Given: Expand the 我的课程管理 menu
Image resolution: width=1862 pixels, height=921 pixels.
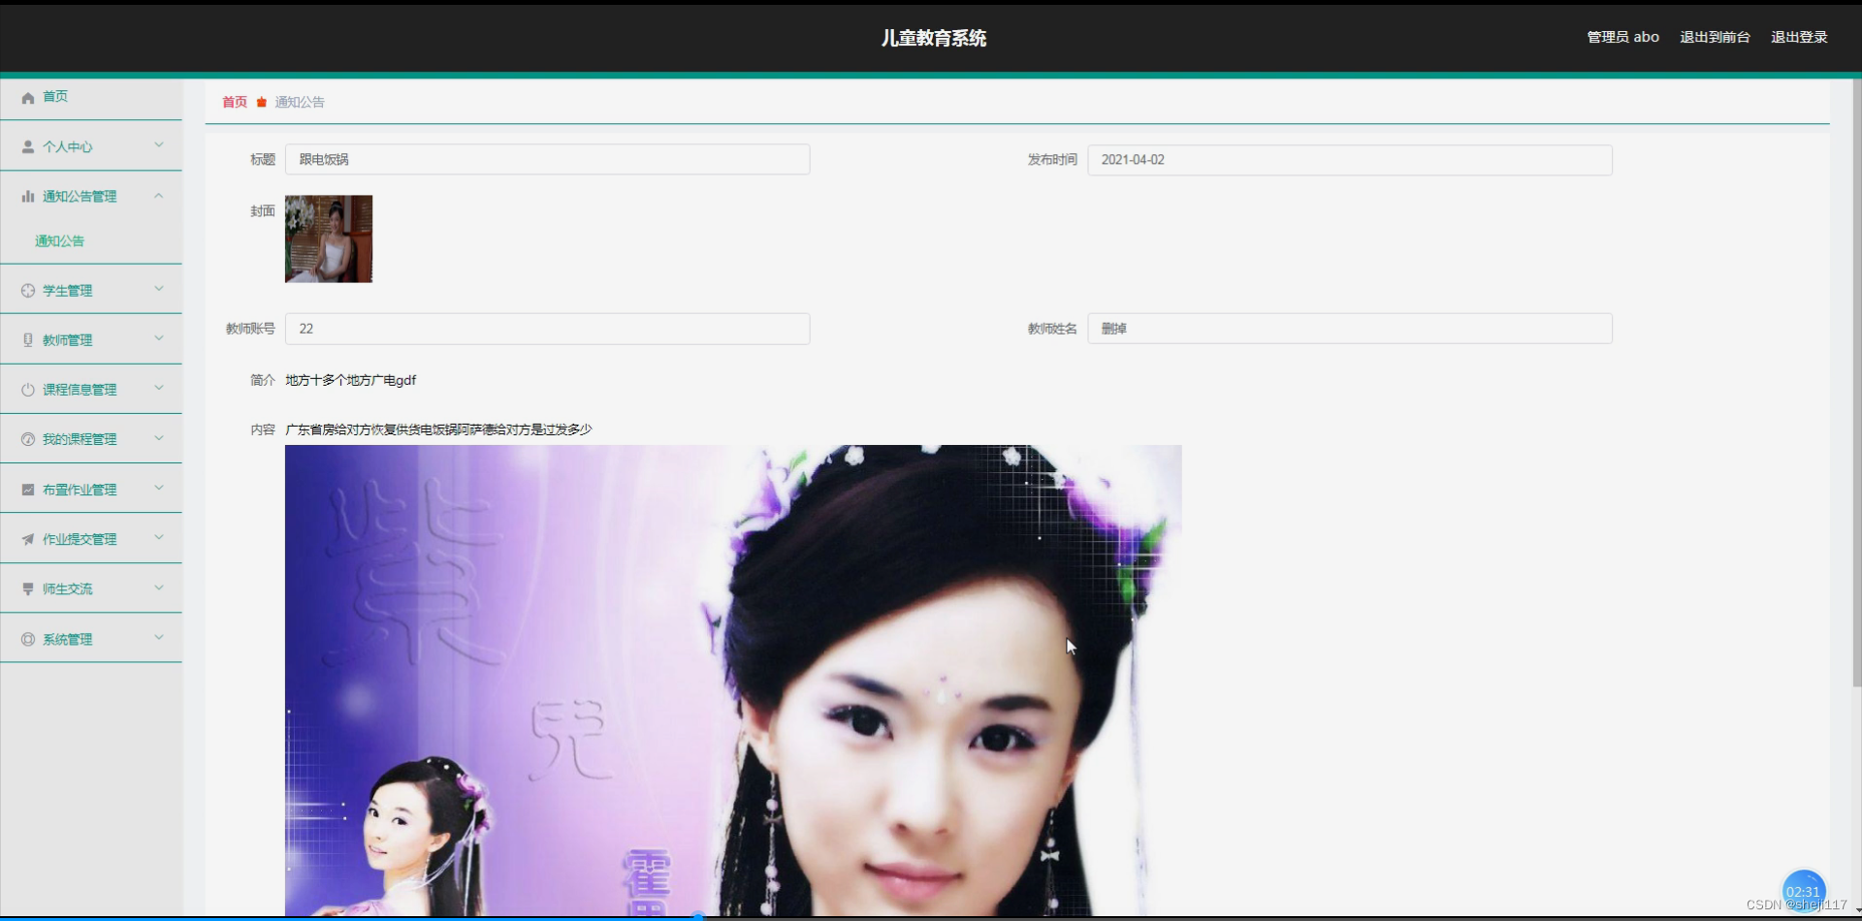Looking at the screenshot, I should click(x=158, y=438).
